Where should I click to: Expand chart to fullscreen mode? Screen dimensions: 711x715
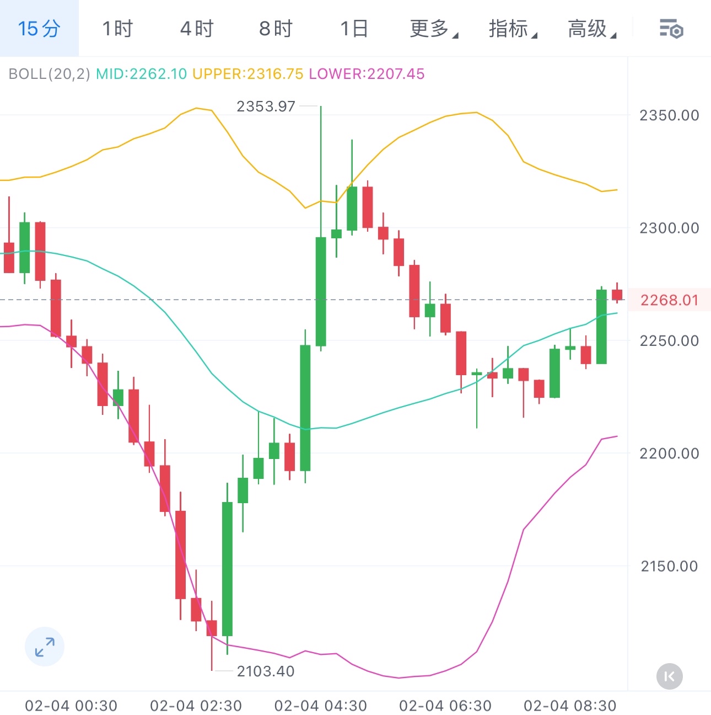(x=45, y=647)
